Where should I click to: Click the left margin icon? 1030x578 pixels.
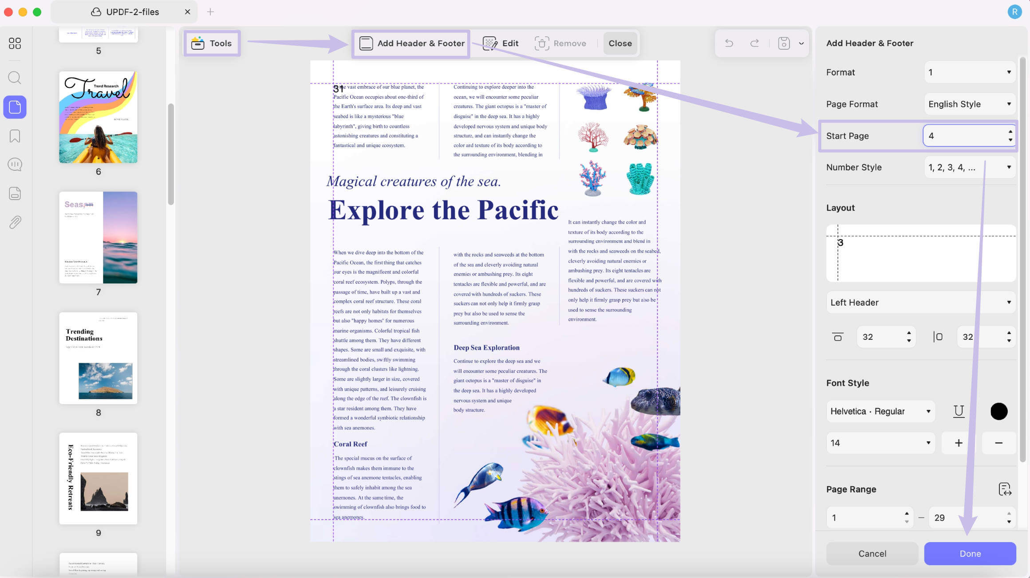[938, 337]
